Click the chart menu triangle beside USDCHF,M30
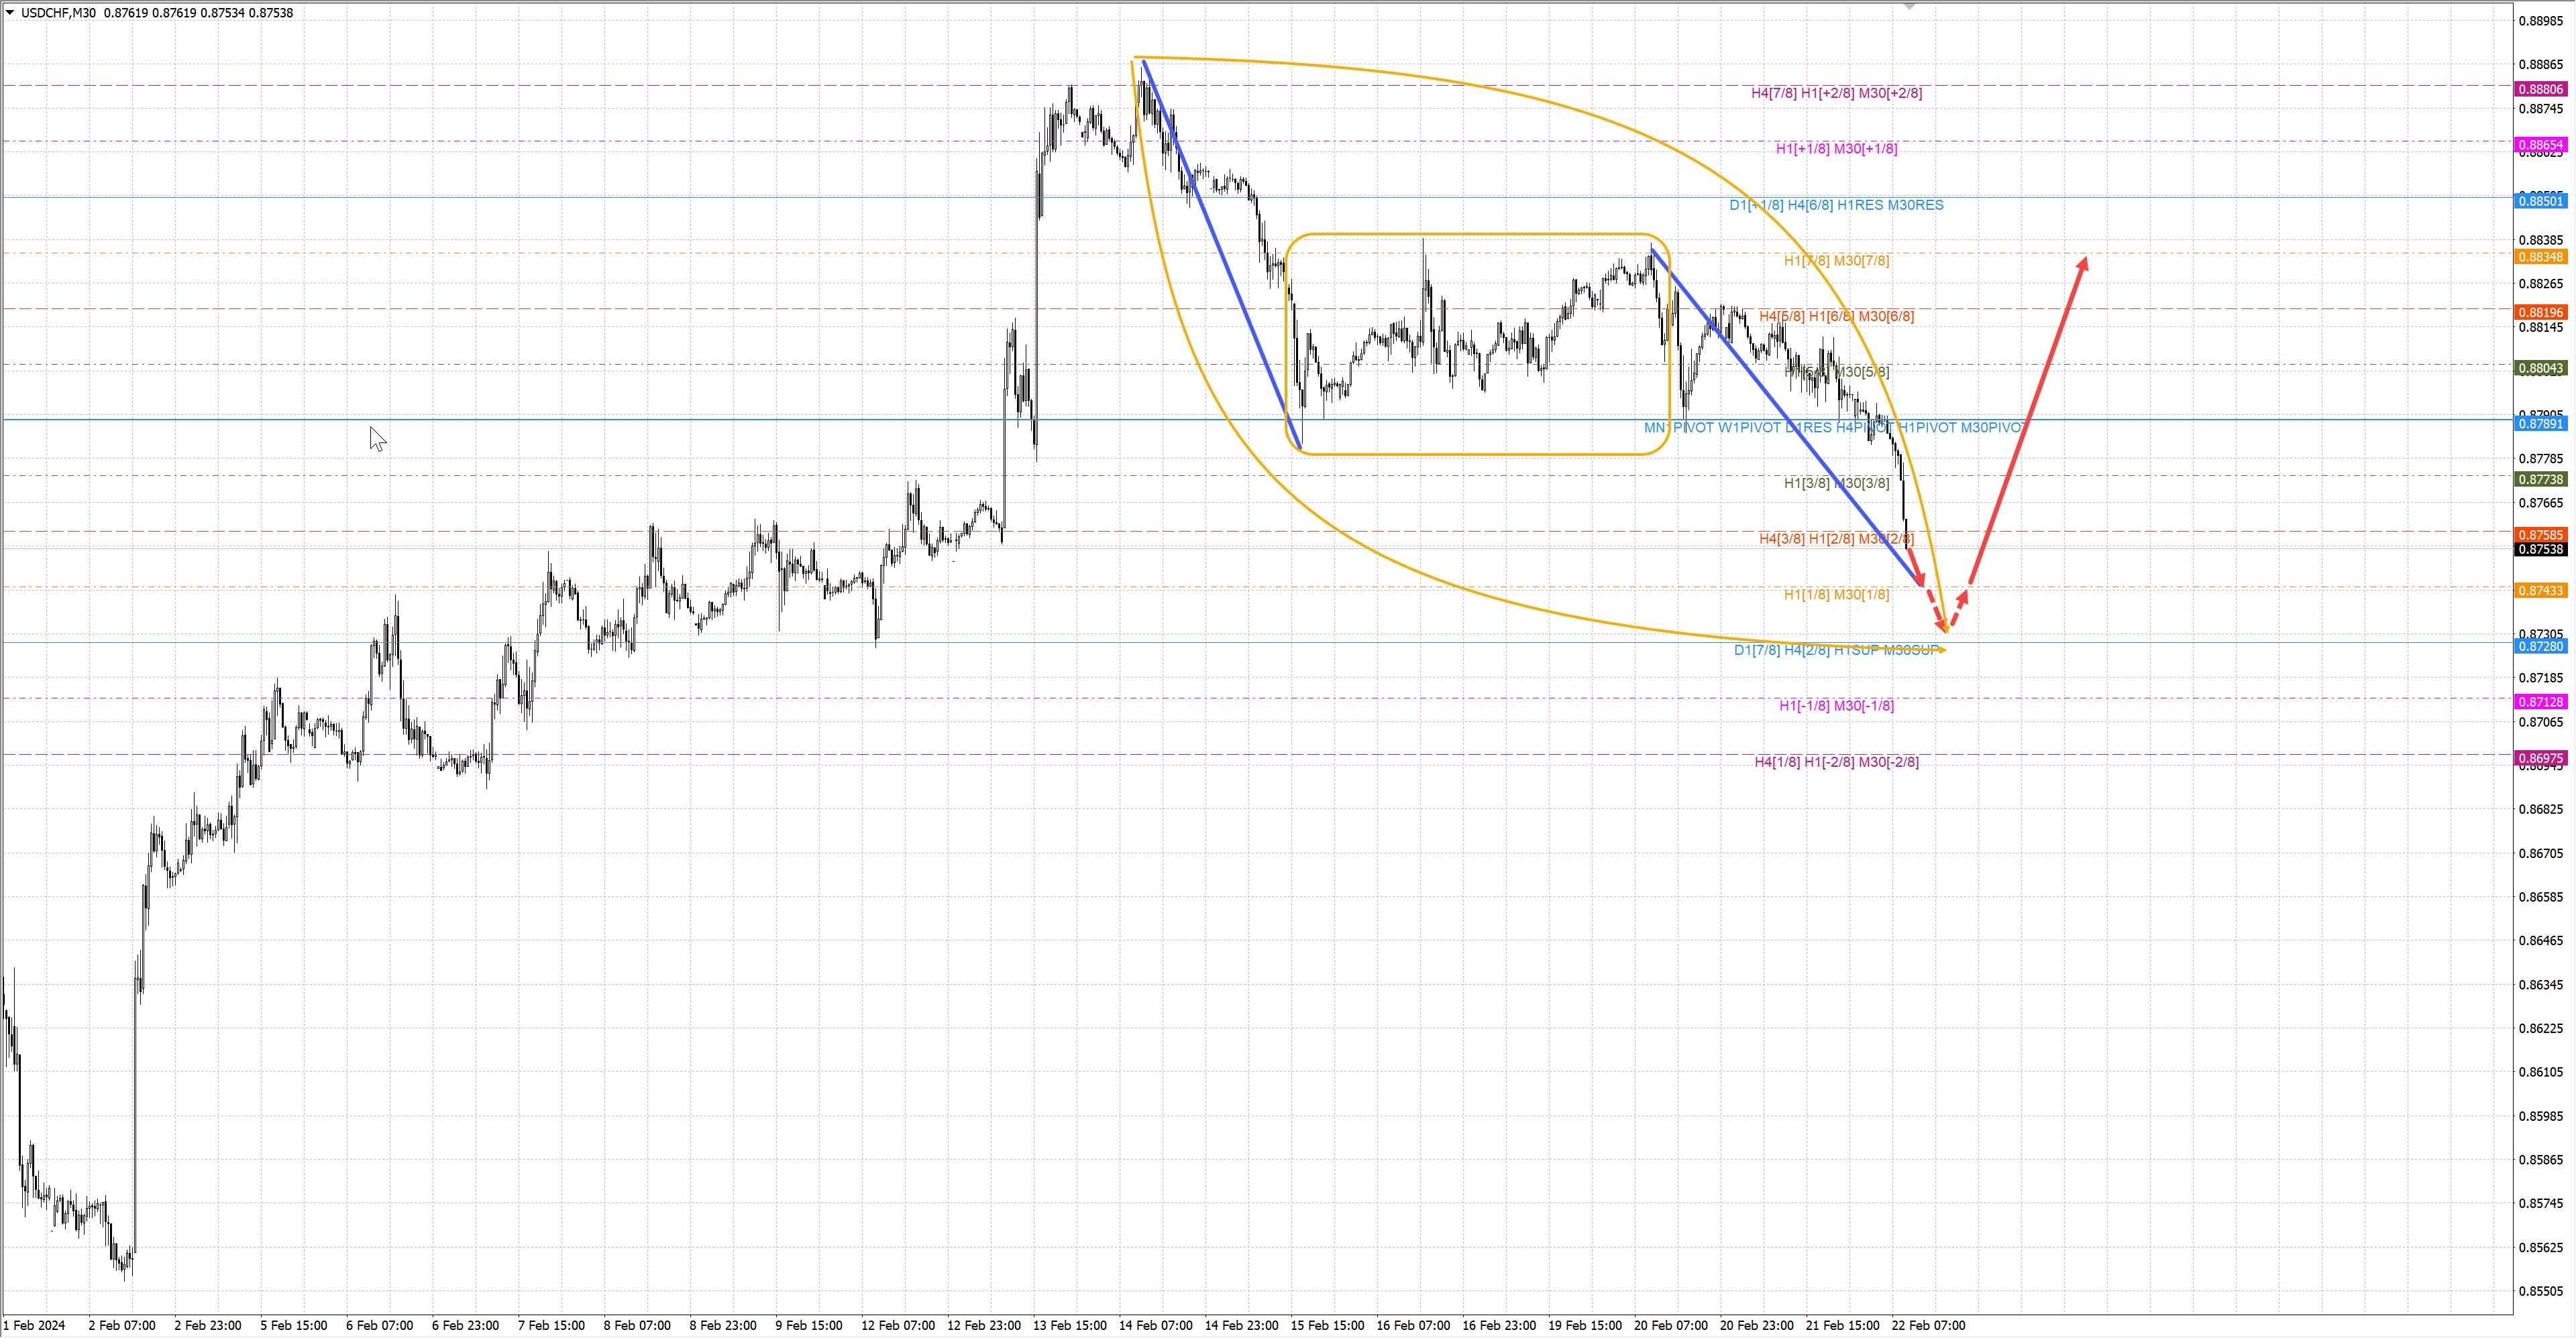 click(10, 13)
